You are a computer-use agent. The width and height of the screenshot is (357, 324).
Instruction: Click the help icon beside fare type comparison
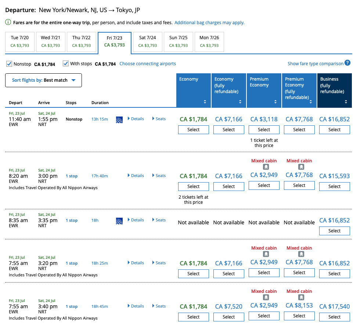pos(347,63)
